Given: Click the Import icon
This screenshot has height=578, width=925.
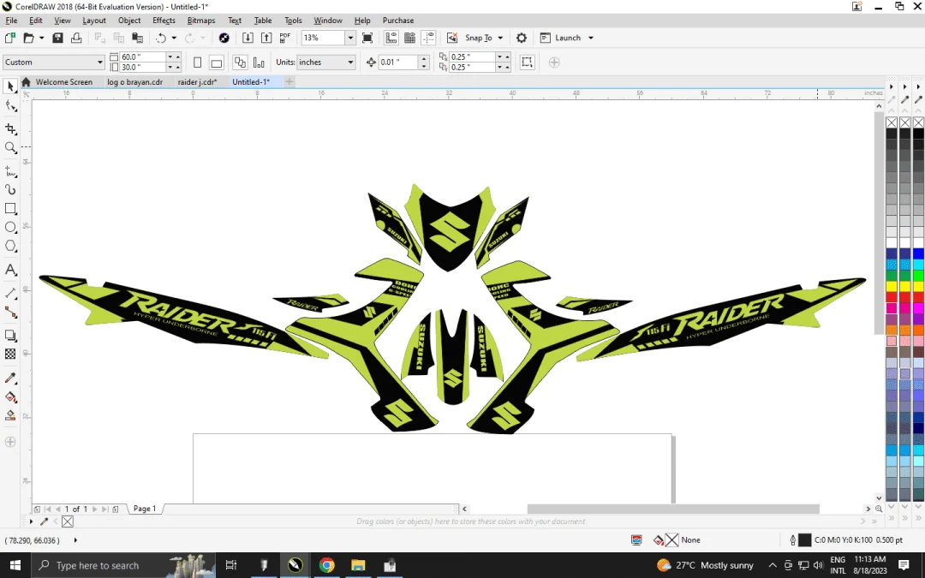Looking at the screenshot, I should click(x=248, y=38).
